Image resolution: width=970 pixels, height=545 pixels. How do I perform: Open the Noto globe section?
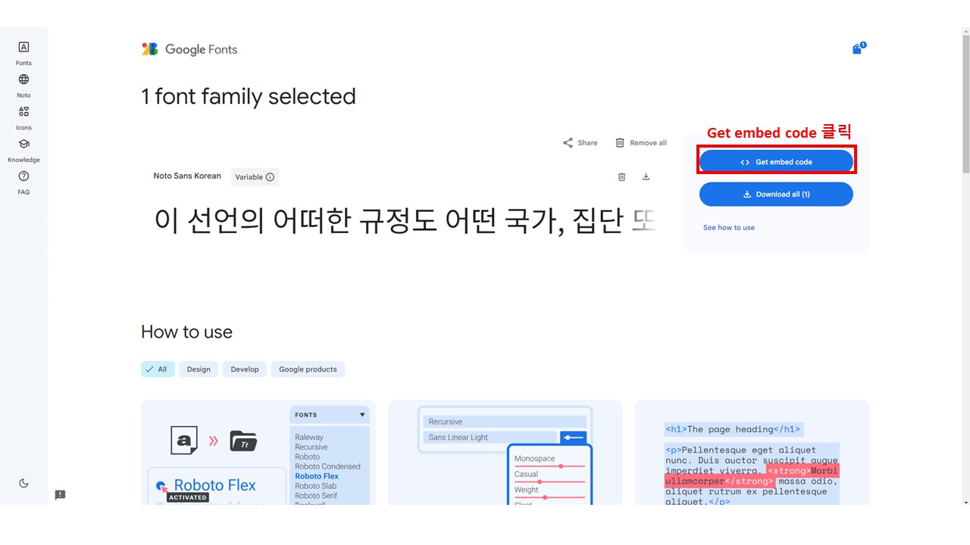[23, 86]
